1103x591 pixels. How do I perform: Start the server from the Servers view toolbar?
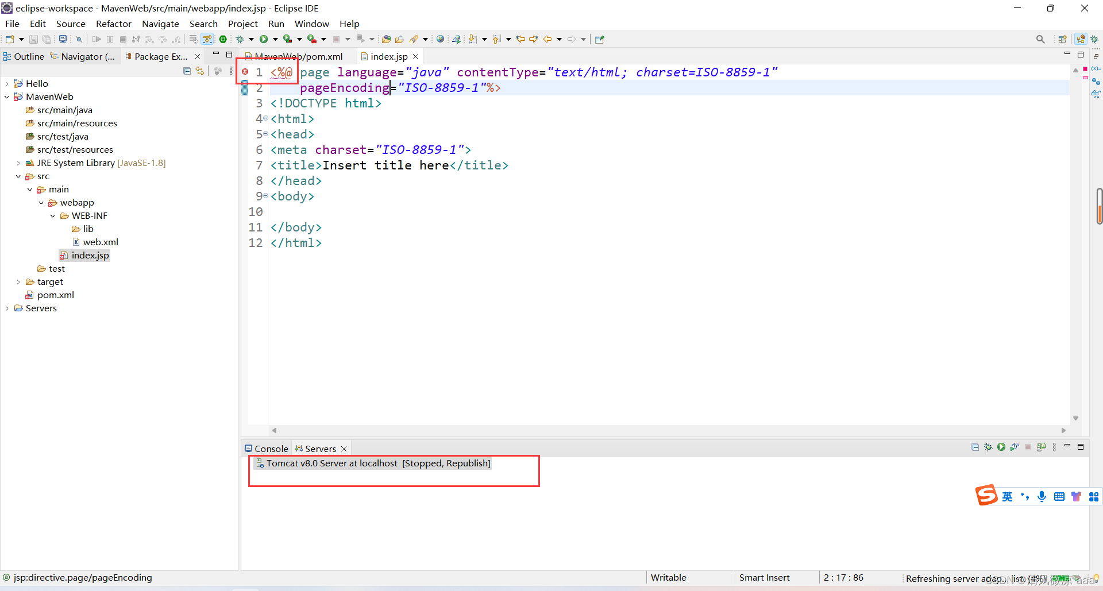[x=1002, y=447]
